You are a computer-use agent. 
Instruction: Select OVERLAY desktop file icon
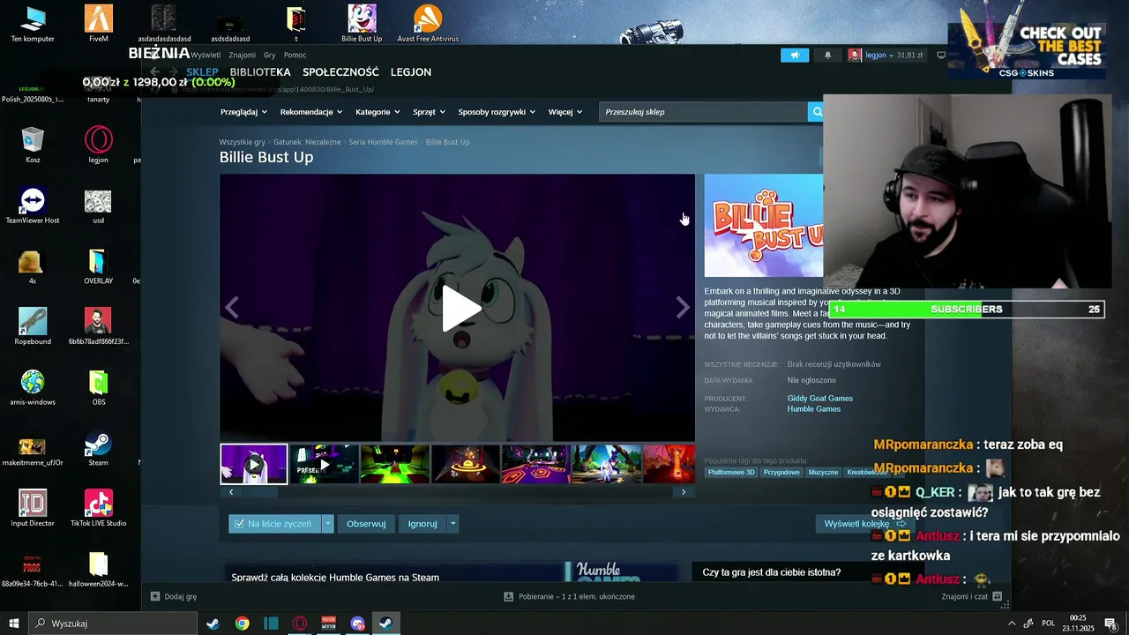[x=99, y=266]
